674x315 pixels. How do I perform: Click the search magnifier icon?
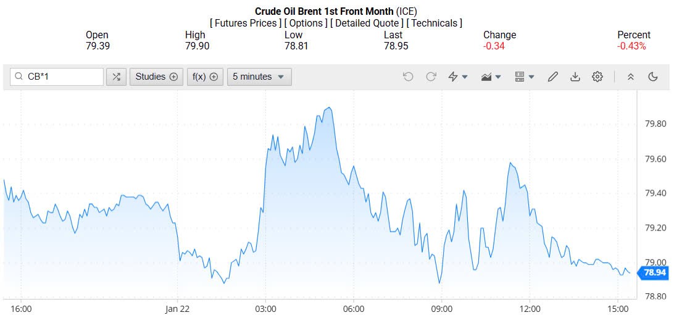click(x=19, y=77)
